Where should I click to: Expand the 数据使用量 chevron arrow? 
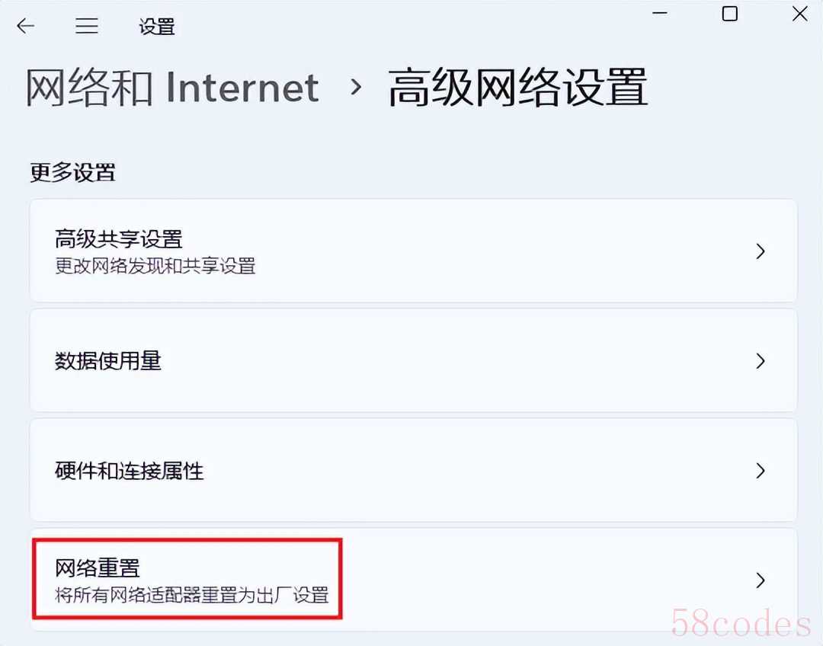pos(760,361)
